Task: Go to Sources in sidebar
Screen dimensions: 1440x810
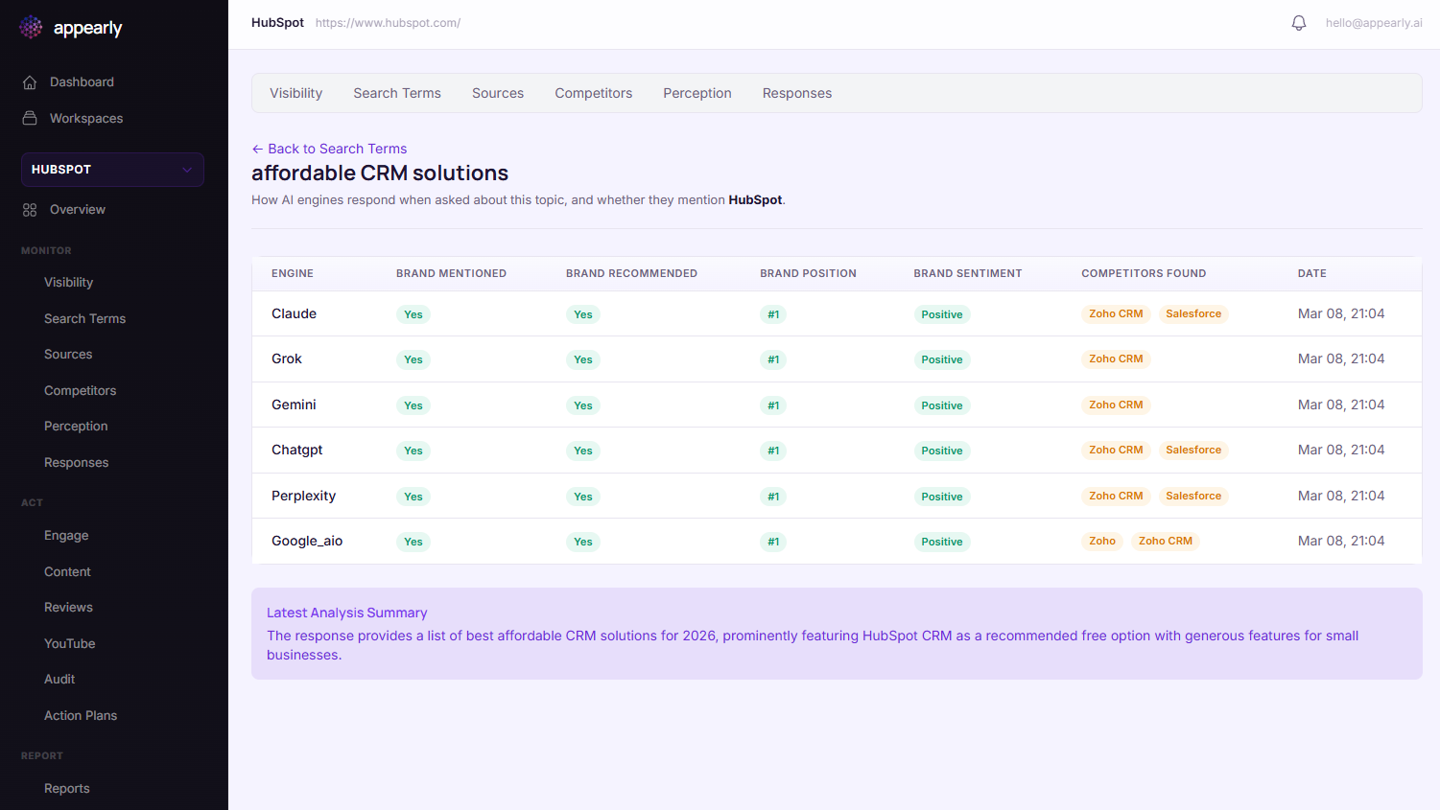Action: click(68, 354)
